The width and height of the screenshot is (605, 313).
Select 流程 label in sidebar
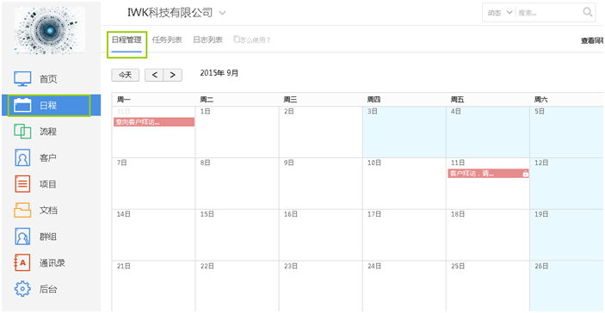point(48,132)
